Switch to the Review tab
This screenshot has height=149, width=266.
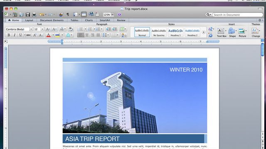click(x=121, y=20)
